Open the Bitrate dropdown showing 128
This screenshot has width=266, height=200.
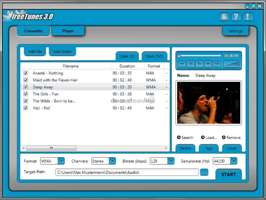pos(171,161)
